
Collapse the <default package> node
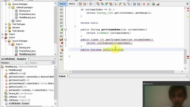[9, 7]
